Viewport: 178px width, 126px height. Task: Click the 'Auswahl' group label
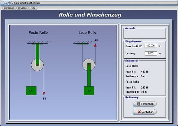[130, 28]
